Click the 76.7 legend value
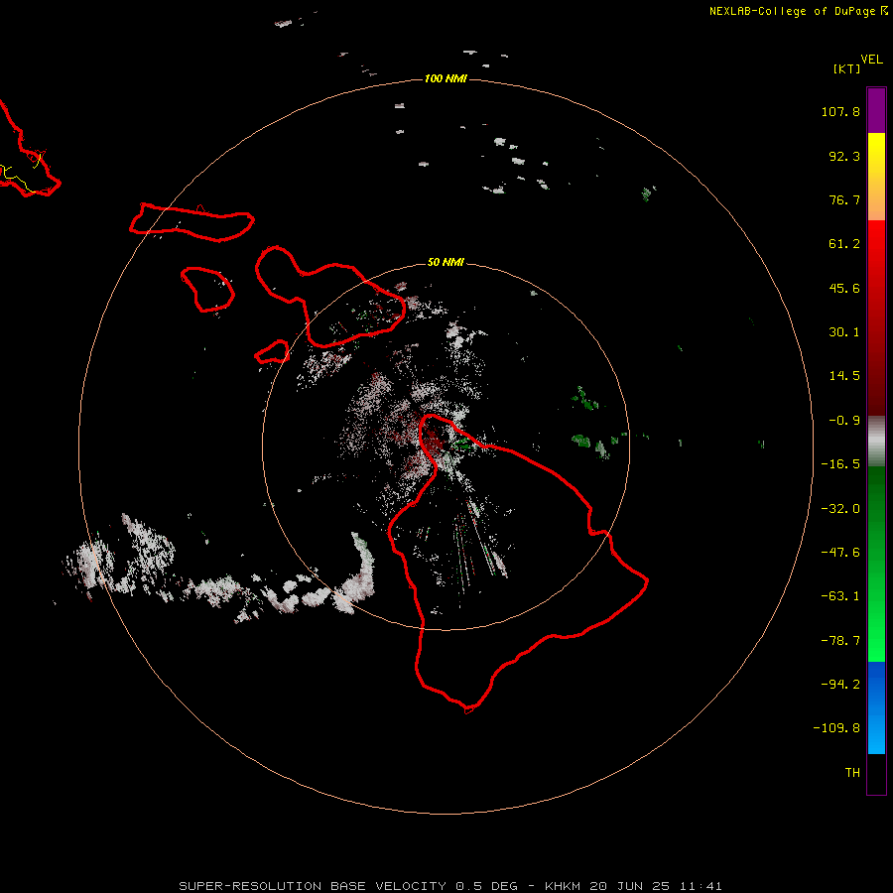This screenshot has width=893, height=893. pyautogui.click(x=844, y=199)
